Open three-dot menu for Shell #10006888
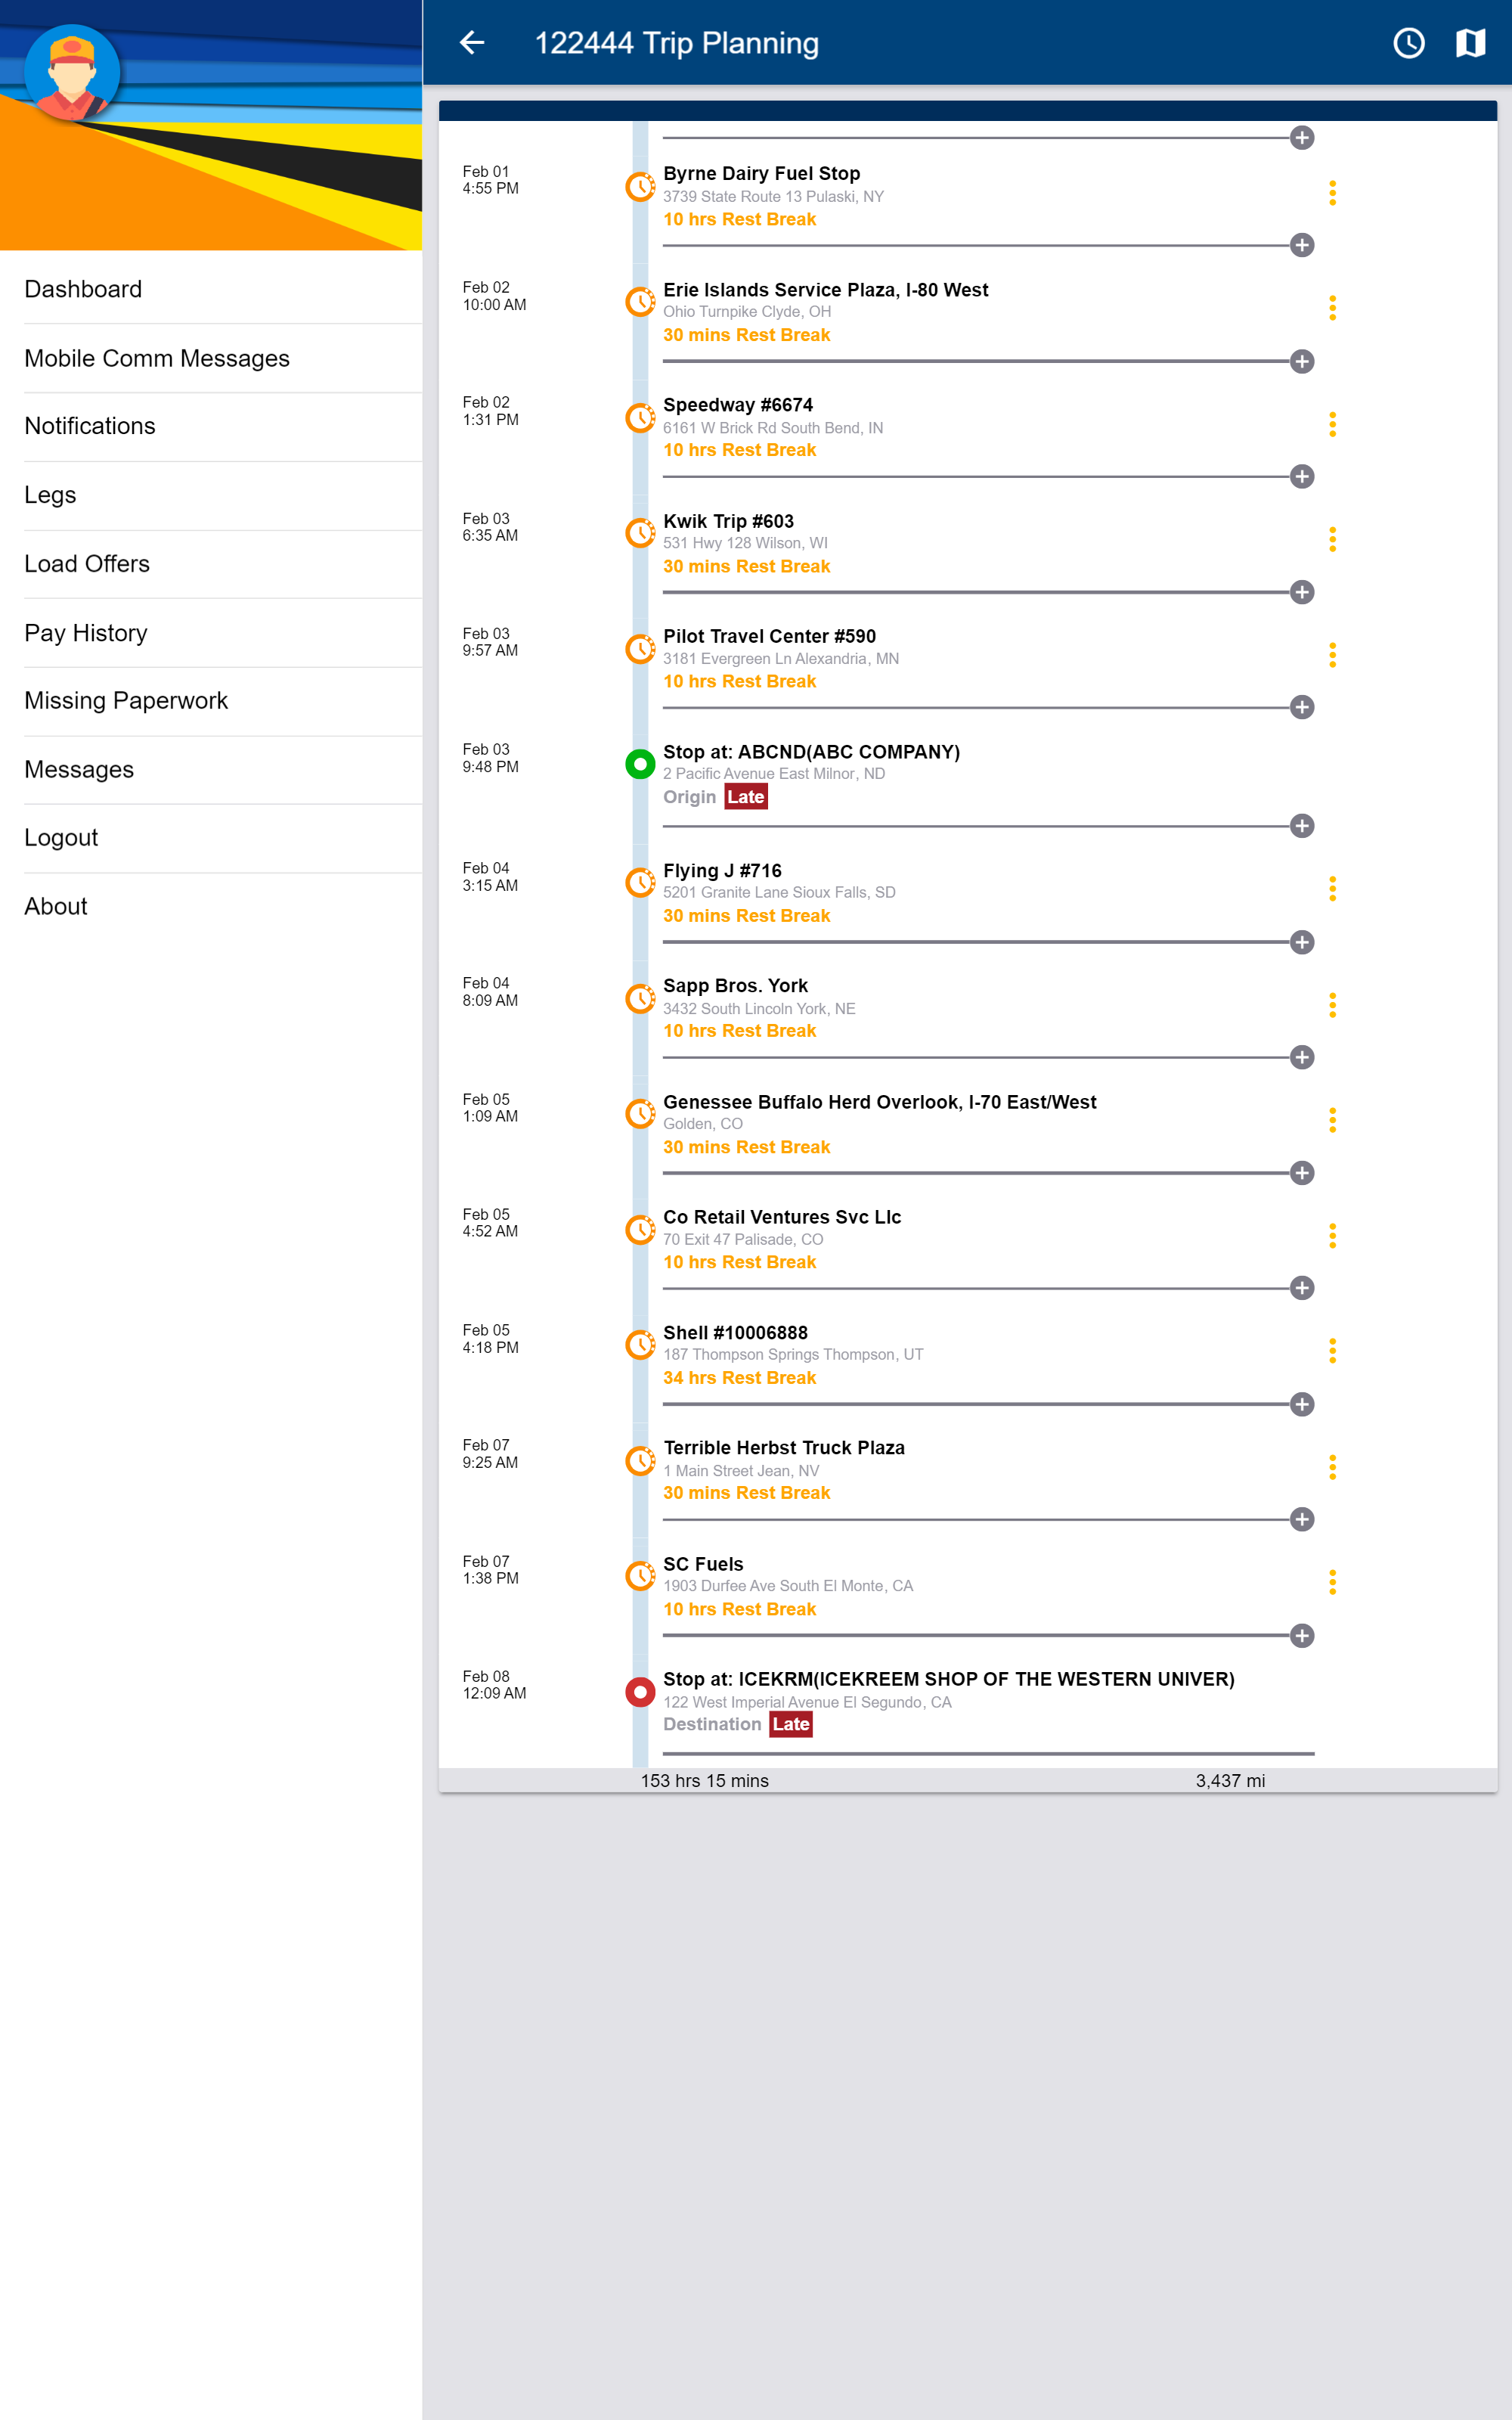Screen dimensions: 1512x2420 click(1332, 1350)
